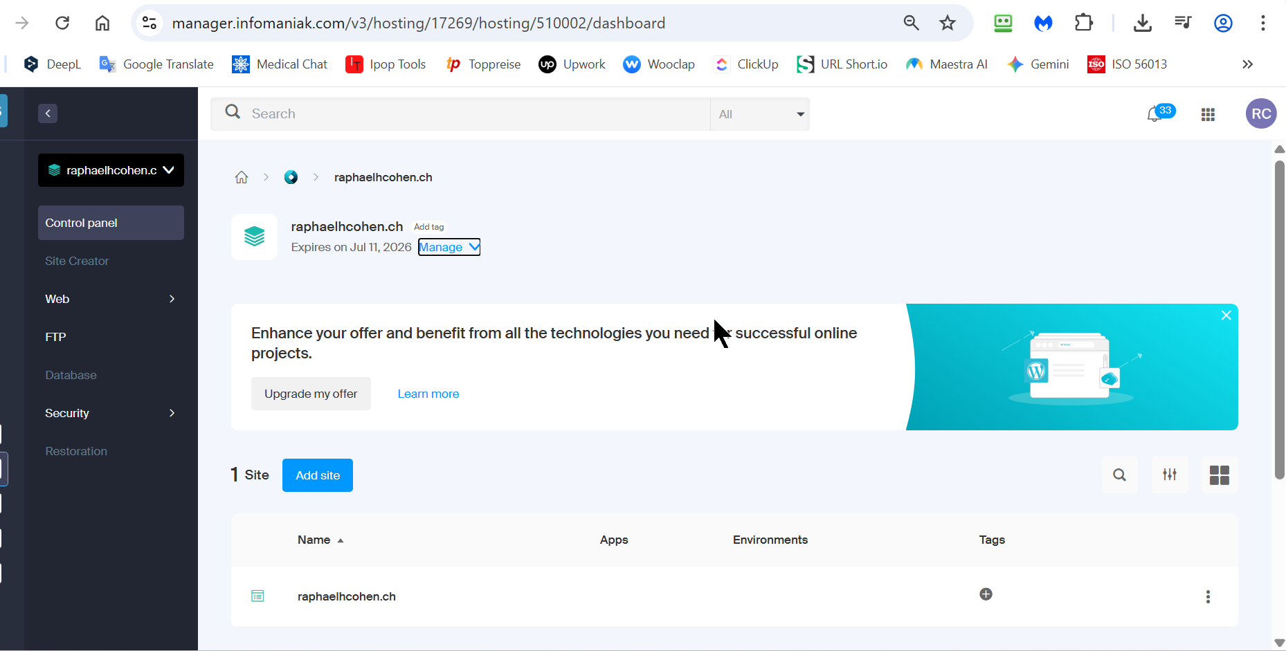The width and height of the screenshot is (1286, 651).
Task: Click the Learn more link
Action: 428,394
